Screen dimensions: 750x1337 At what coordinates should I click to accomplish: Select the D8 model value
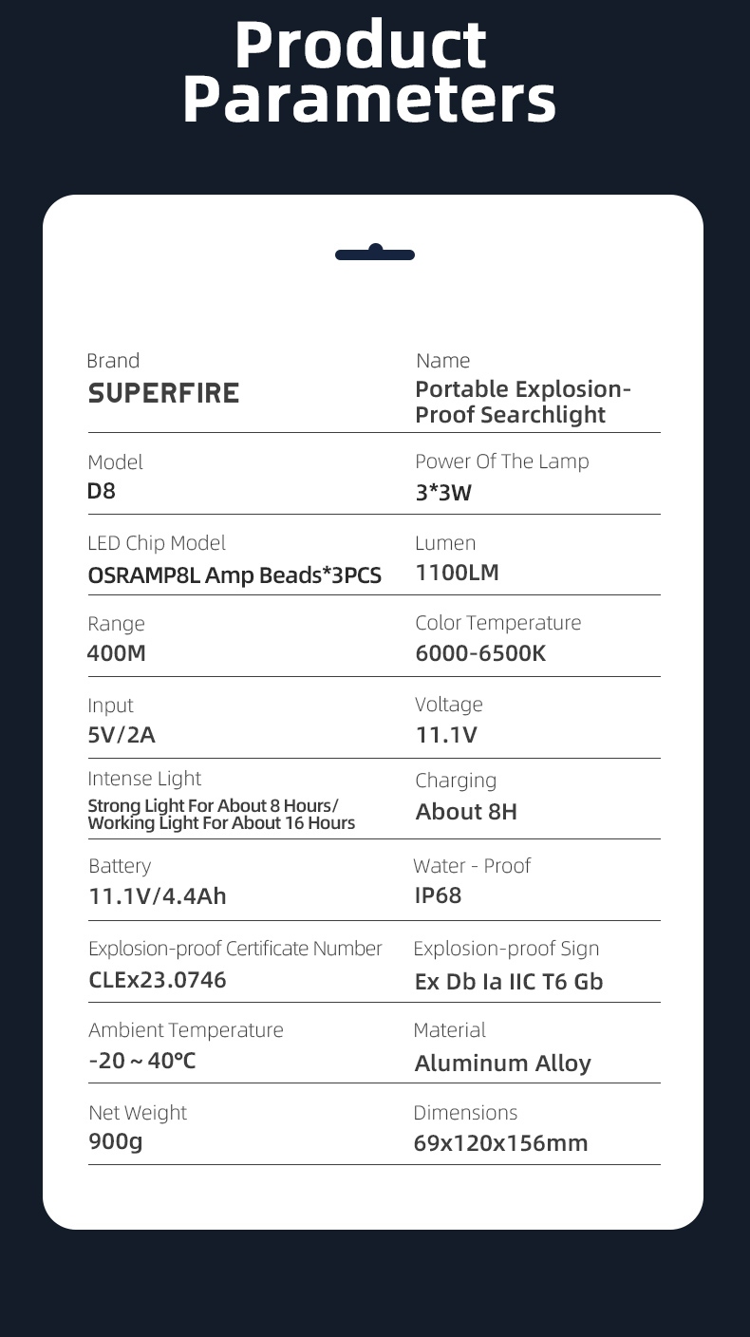coord(102,492)
